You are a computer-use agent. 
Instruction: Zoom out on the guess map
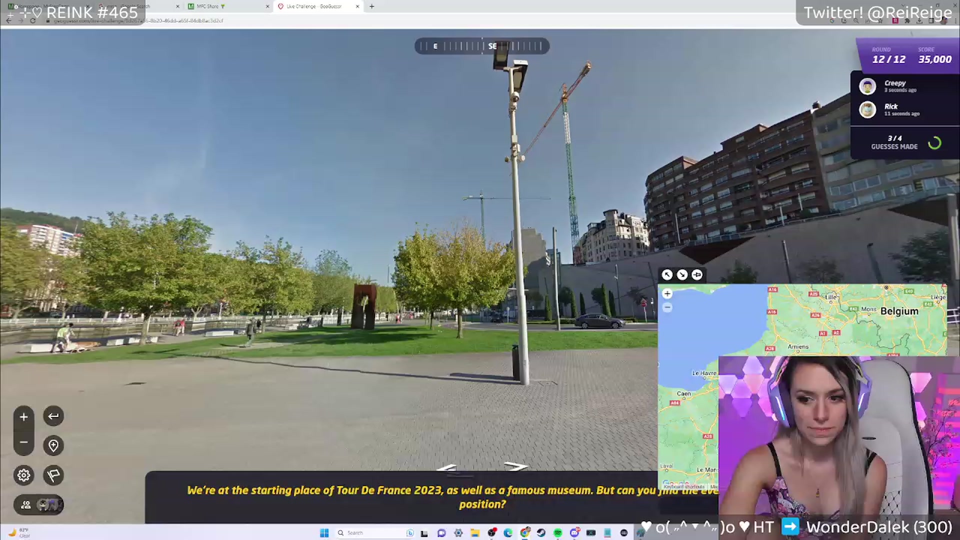[x=667, y=307]
